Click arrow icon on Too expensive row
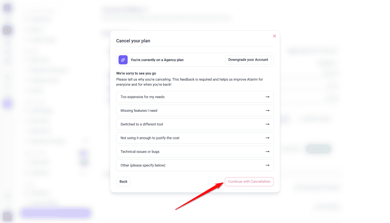The height and width of the screenshot is (223, 390). [x=267, y=97]
